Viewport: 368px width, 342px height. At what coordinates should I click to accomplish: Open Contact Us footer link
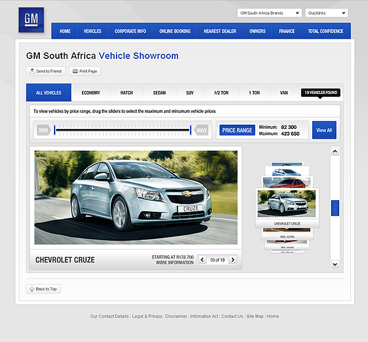[x=232, y=316]
